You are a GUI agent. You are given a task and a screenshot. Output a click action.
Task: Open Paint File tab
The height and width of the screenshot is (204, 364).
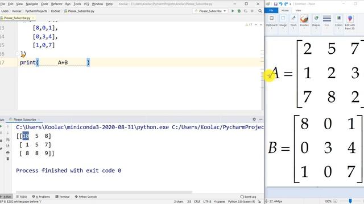(271, 10)
